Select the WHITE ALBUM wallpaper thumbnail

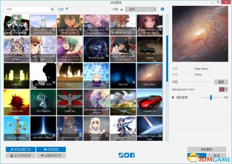click(43, 49)
